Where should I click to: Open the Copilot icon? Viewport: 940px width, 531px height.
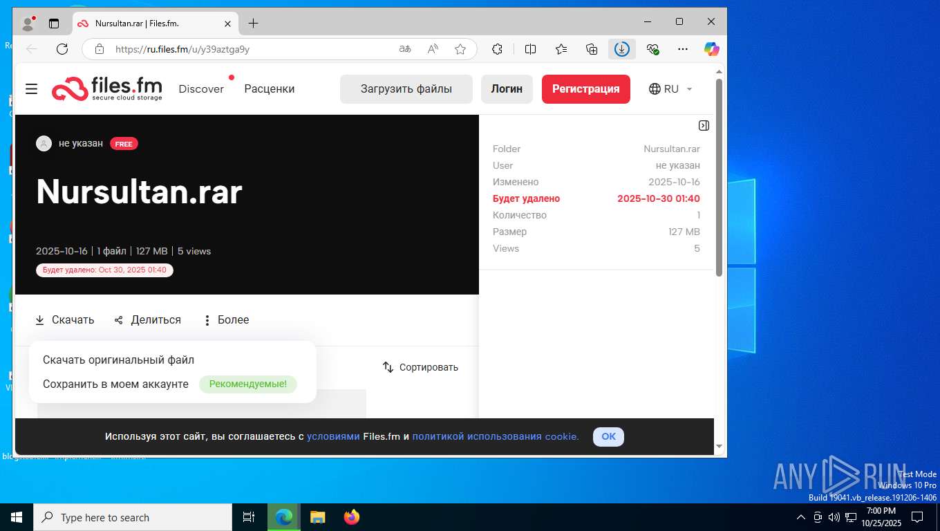(x=712, y=49)
